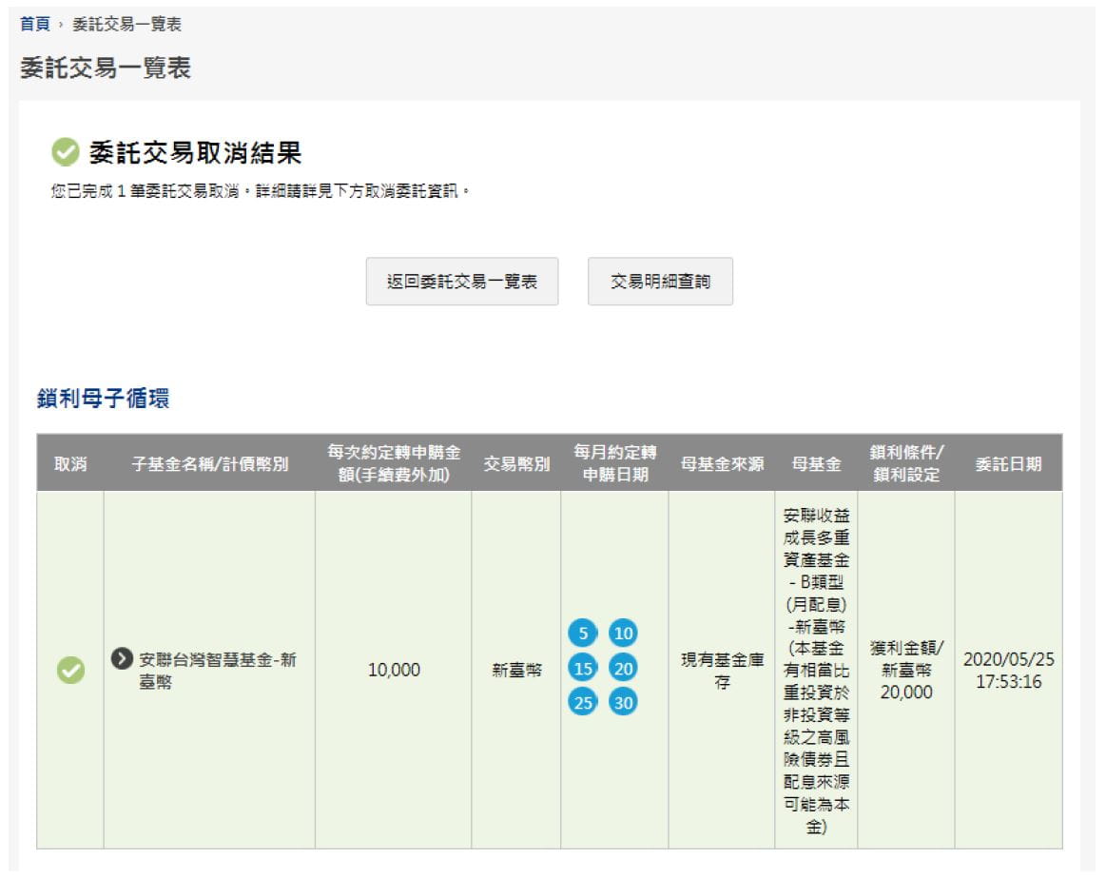Click 返回委託交易一覽表 button

tap(462, 282)
